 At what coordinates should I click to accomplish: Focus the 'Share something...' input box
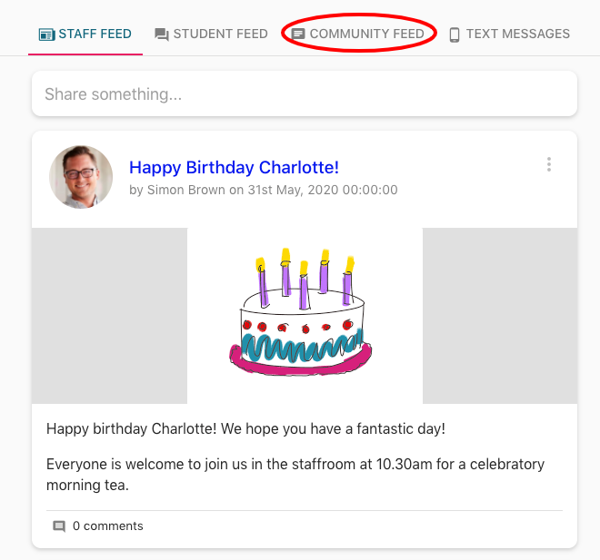(x=304, y=94)
